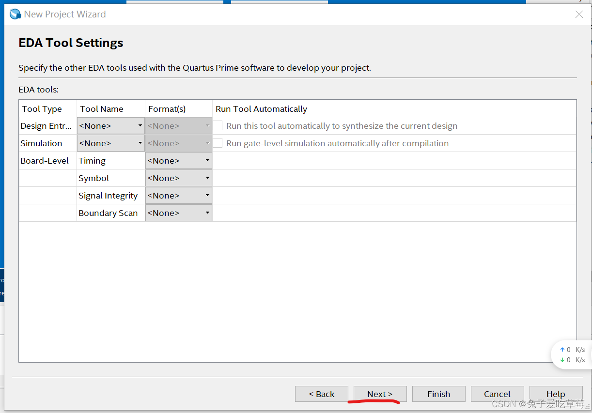This screenshot has height=413, width=592.
Task: Proceed with the Next button
Action: point(380,394)
